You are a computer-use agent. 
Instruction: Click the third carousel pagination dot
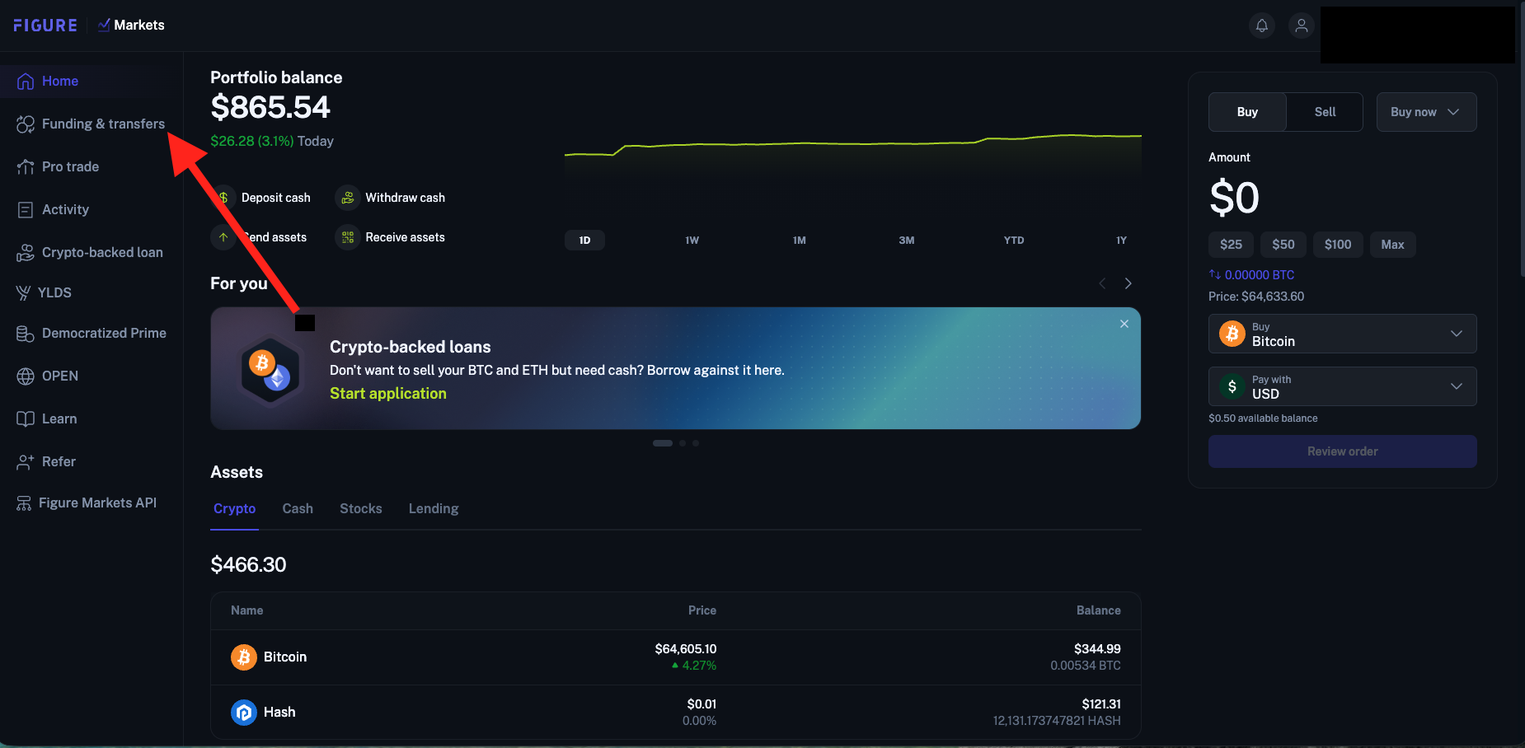click(x=696, y=443)
